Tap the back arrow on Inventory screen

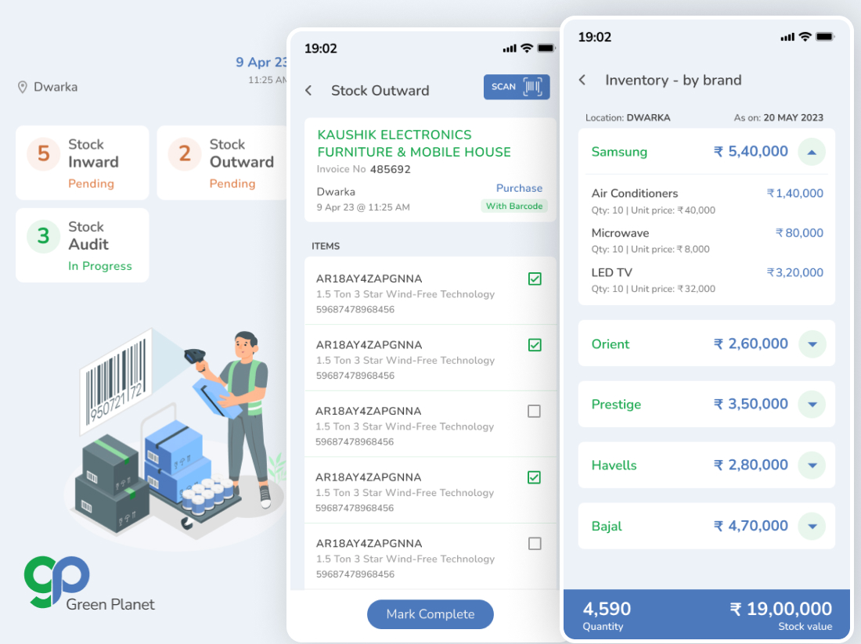click(582, 81)
